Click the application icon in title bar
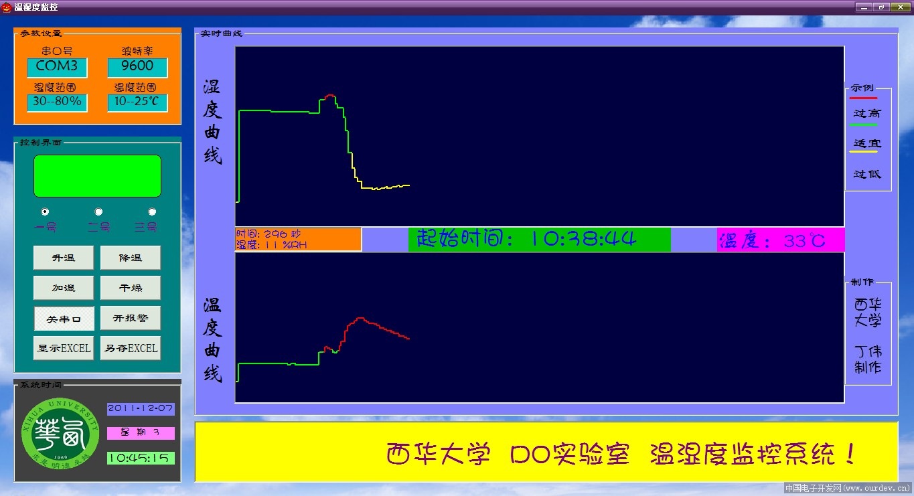 pos(7,7)
